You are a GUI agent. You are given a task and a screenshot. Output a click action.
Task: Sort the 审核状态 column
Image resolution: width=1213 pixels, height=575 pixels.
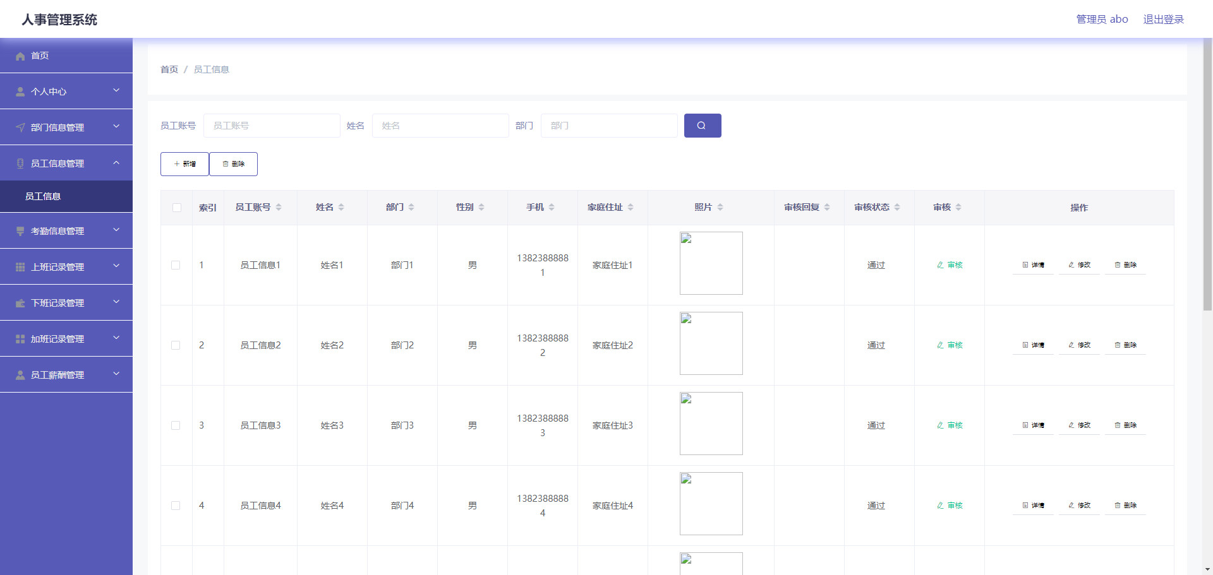[x=897, y=207]
